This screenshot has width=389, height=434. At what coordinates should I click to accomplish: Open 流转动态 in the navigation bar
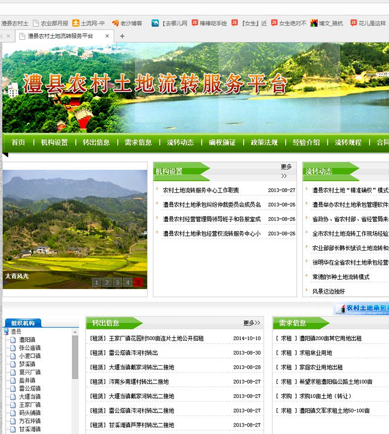pos(180,142)
